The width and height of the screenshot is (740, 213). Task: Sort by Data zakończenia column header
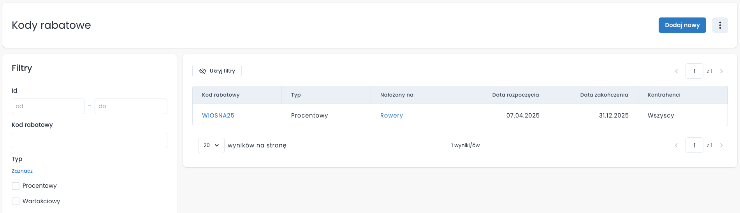604,95
